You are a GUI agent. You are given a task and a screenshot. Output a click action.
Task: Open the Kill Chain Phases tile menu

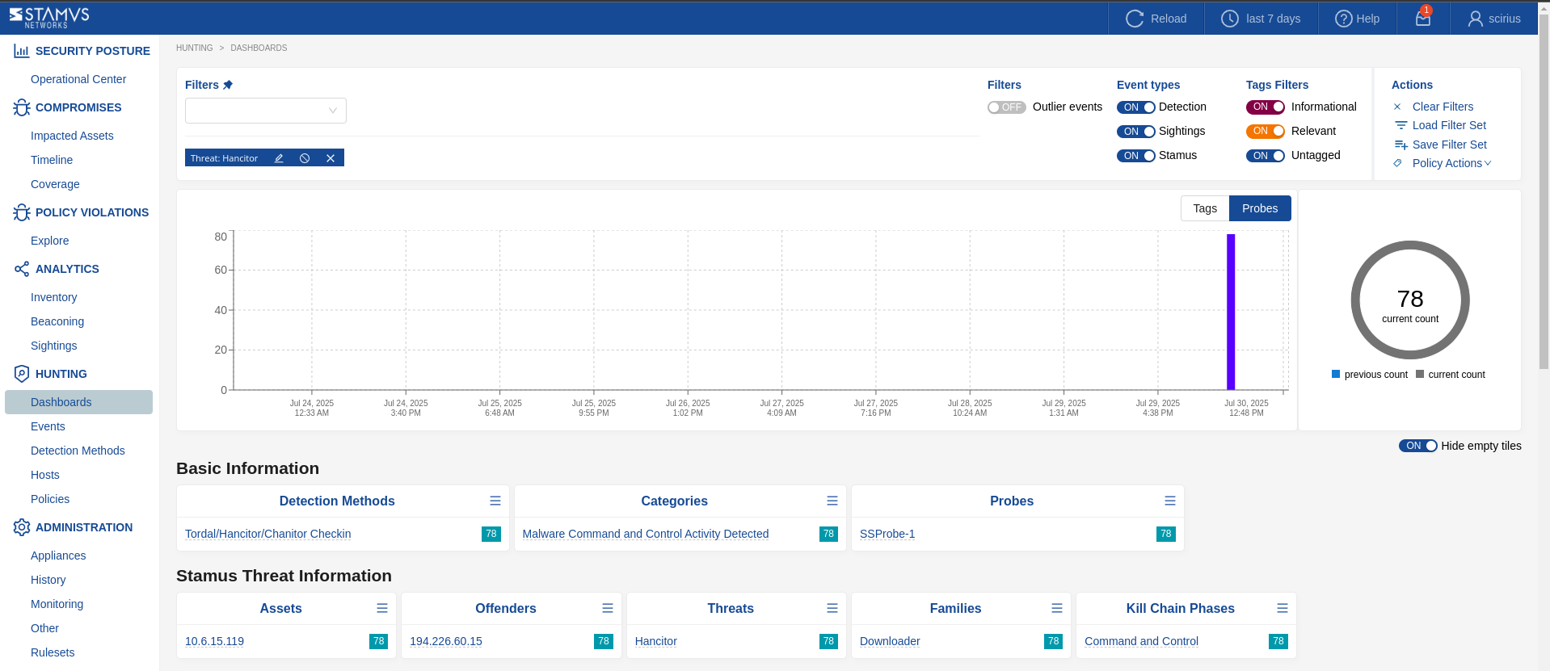coord(1282,609)
